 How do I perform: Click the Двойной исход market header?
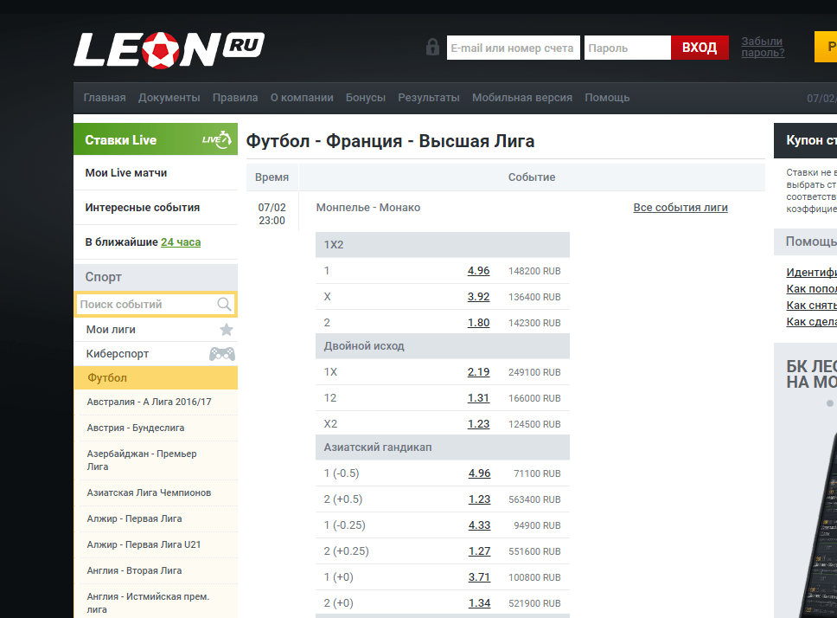[443, 346]
